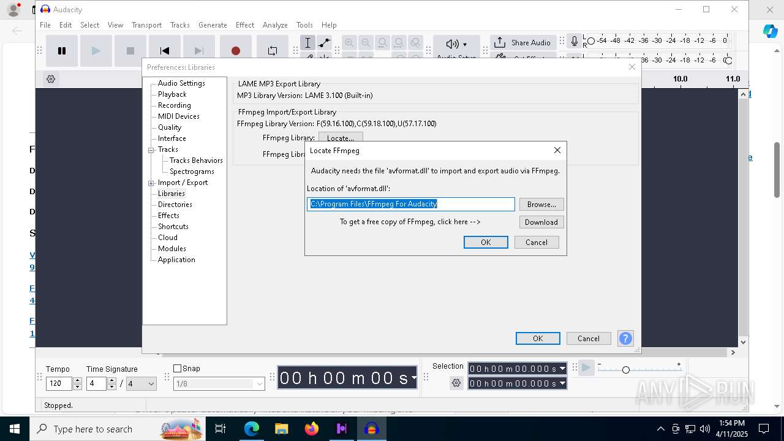Select Shortcuts preferences category
Image resolution: width=784 pixels, height=441 pixels.
pos(173,227)
